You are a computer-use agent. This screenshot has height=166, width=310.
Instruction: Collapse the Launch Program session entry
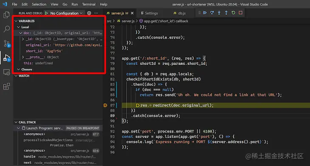19,128
